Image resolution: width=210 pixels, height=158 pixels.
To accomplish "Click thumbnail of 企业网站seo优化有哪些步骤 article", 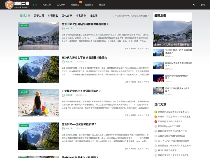I will click(38, 136).
